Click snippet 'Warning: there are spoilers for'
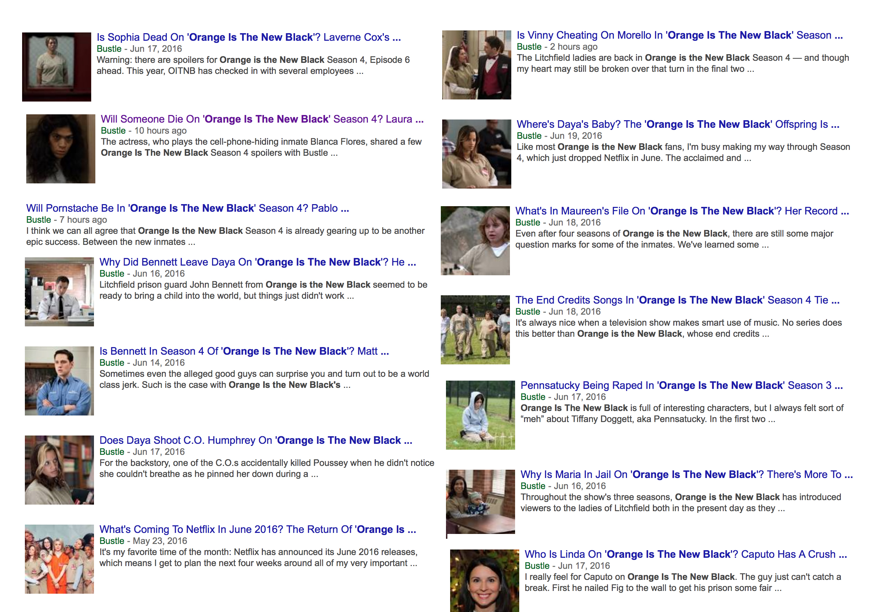The image size is (883, 612). 253,66
